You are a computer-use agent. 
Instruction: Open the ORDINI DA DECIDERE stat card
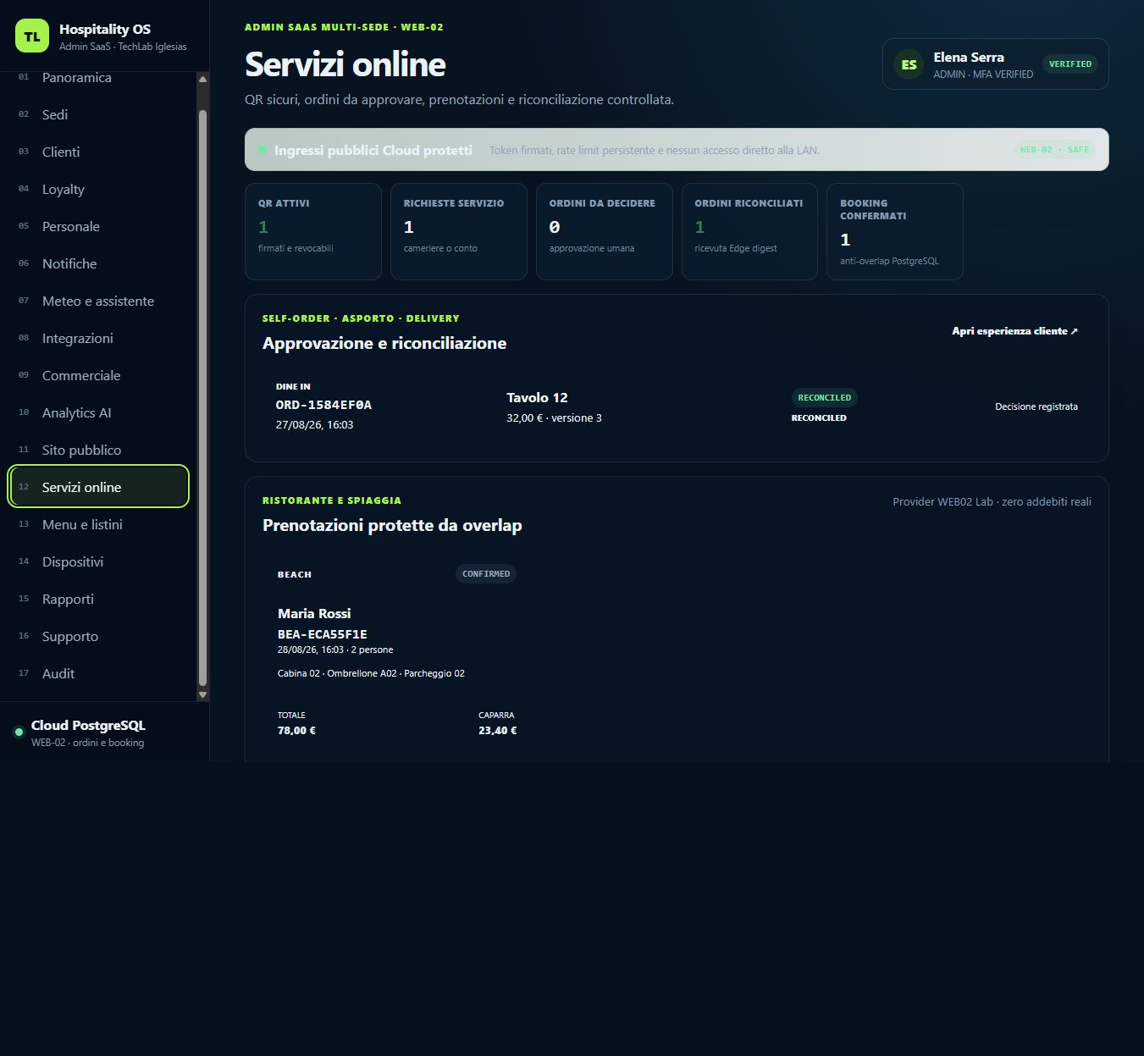[605, 231]
